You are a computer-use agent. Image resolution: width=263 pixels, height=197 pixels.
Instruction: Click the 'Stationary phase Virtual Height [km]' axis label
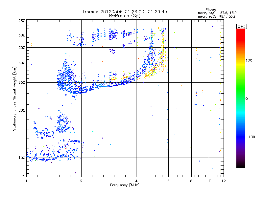tap(14, 98)
